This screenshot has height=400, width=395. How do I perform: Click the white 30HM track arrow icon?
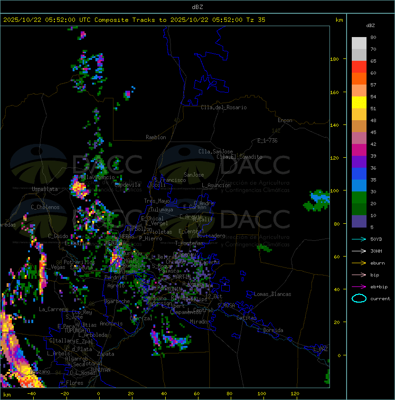359,251
